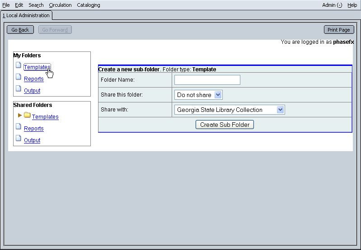Screen dimensions: 361x250
Task: Open the File menu
Action: pyautogui.click(x=6, y=5)
